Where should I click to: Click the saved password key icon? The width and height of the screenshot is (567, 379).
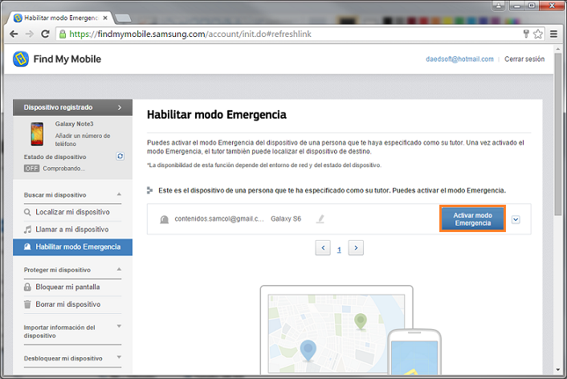coord(526,34)
